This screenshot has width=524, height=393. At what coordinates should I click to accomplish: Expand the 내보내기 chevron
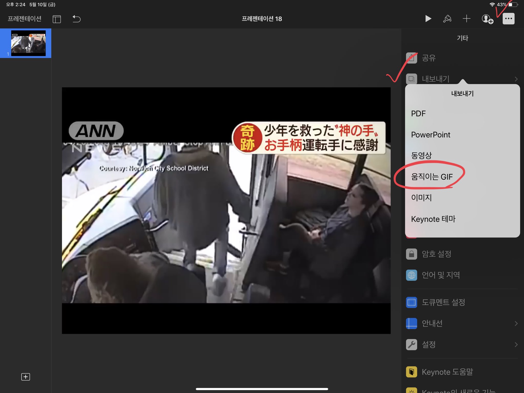pyautogui.click(x=516, y=79)
